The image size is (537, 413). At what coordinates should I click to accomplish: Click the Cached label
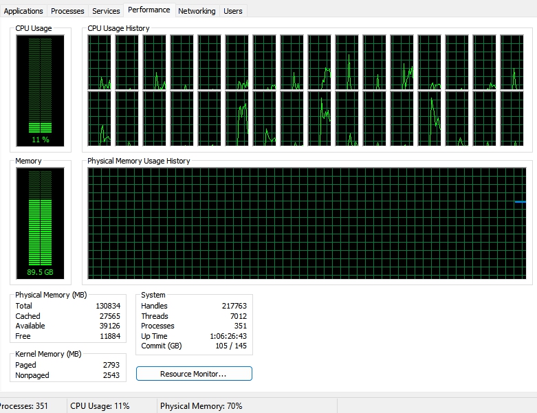[x=28, y=316]
